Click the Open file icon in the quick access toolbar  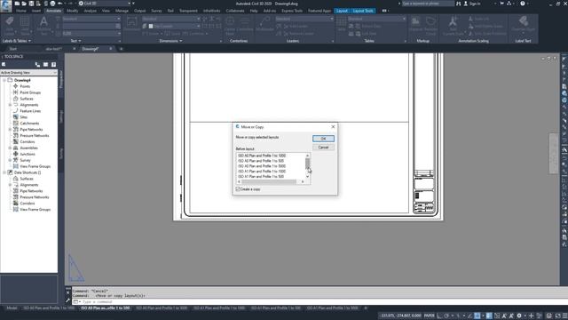(24, 4)
